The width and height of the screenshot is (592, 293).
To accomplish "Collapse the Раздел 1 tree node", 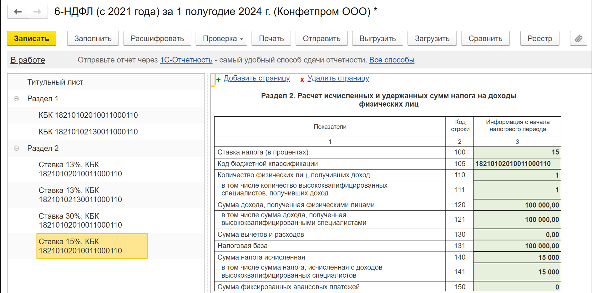I will (x=17, y=99).
